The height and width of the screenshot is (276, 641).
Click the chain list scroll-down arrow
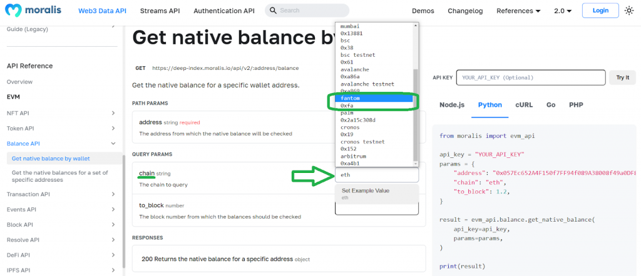click(416, 164)
